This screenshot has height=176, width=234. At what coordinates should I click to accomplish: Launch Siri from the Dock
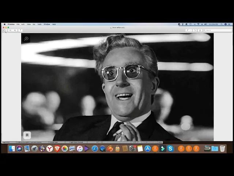click(19, 148)
